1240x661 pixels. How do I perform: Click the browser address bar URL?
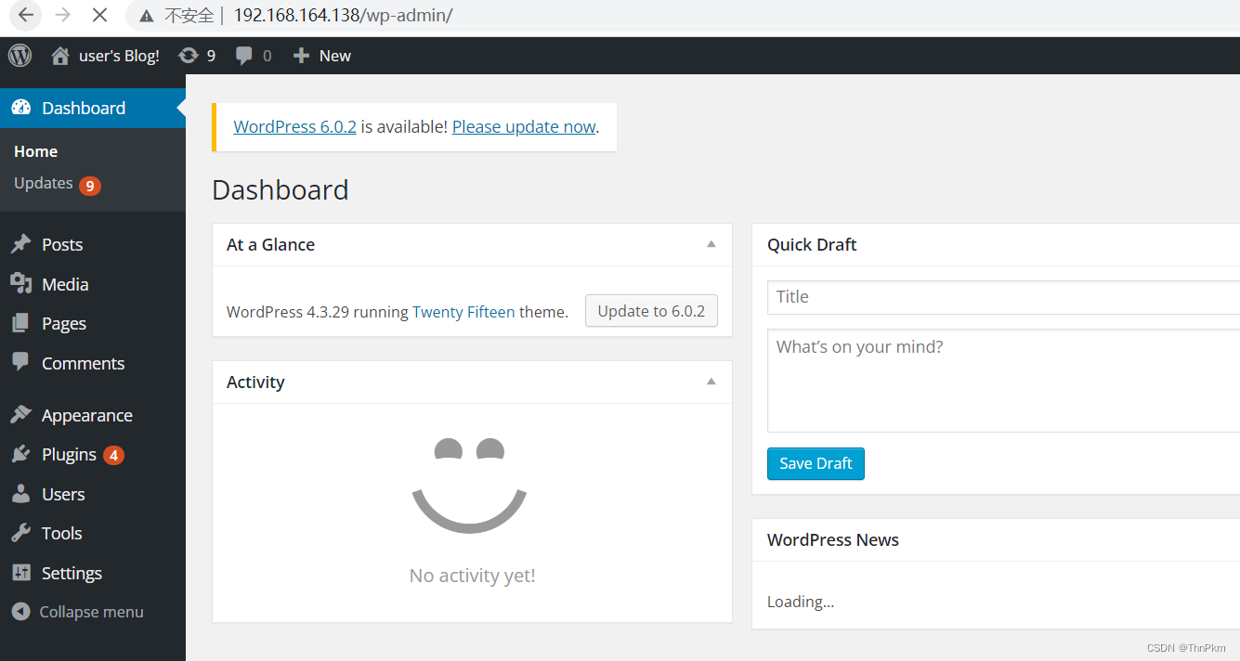(x=343, y=16)
